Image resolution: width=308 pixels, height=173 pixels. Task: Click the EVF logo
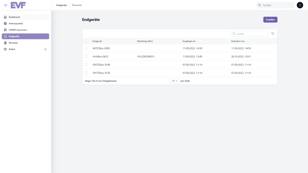18,5
